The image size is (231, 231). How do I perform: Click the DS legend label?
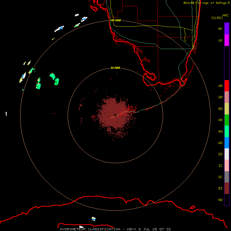tap(220, 154)
